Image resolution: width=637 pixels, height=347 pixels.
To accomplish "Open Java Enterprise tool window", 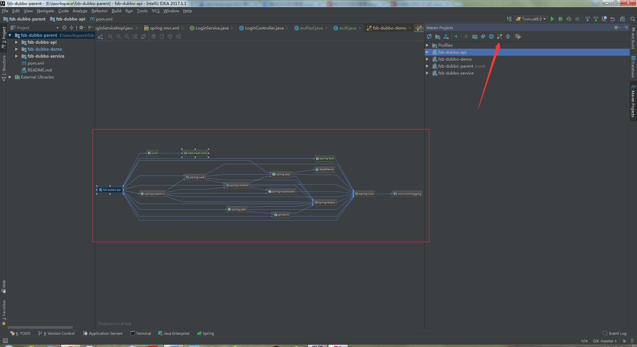I will 174,333.
